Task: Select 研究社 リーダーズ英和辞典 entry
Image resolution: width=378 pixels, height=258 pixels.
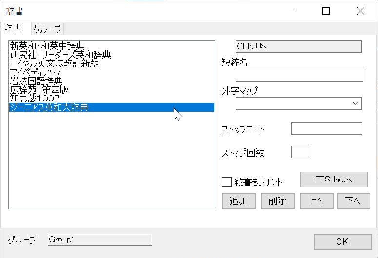Action: pyautogui.click(x=112, y=55)
